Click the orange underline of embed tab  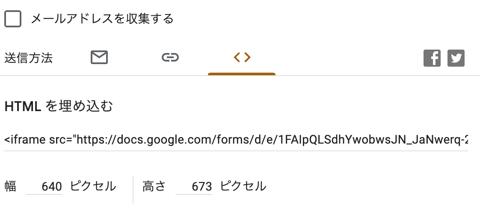(x=242, y=74)
